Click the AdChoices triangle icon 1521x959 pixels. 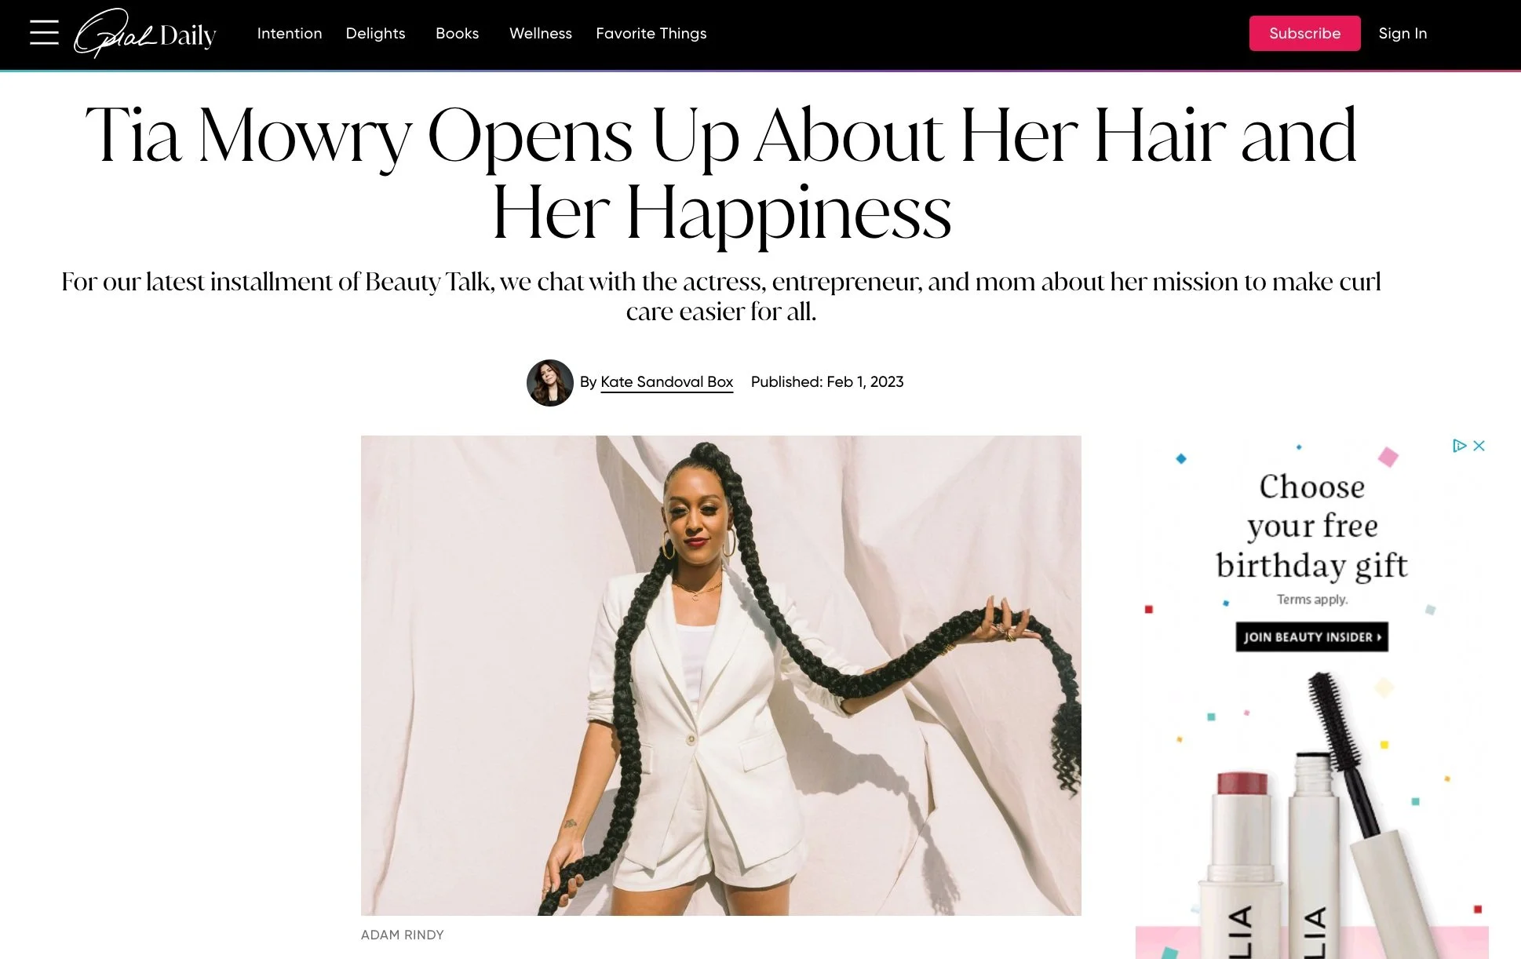pos(1459,446)
